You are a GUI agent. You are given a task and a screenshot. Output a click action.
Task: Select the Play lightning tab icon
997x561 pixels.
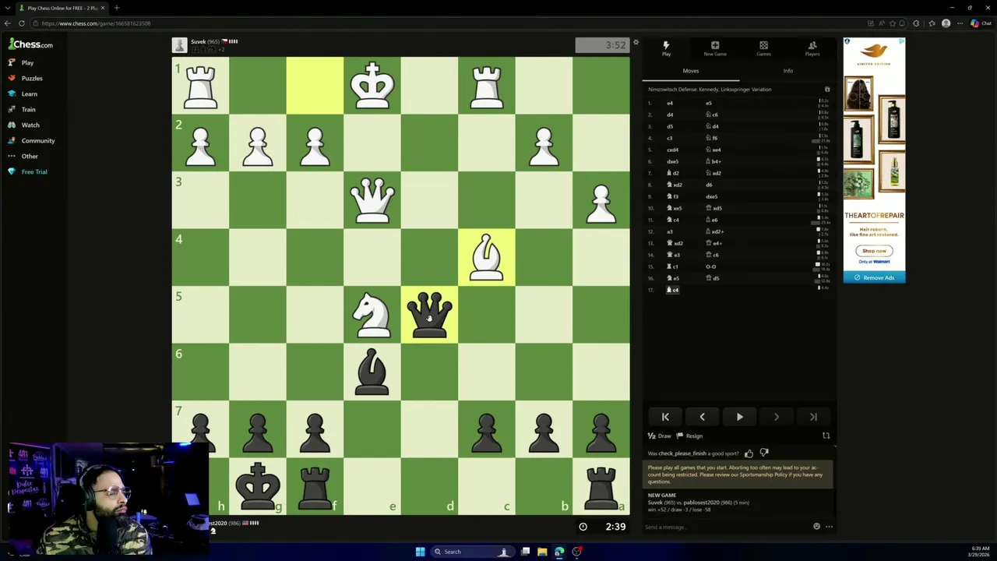[666, 48]
